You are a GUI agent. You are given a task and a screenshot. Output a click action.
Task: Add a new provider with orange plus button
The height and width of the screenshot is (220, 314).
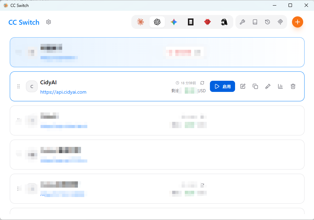click(x=297, y=22)
